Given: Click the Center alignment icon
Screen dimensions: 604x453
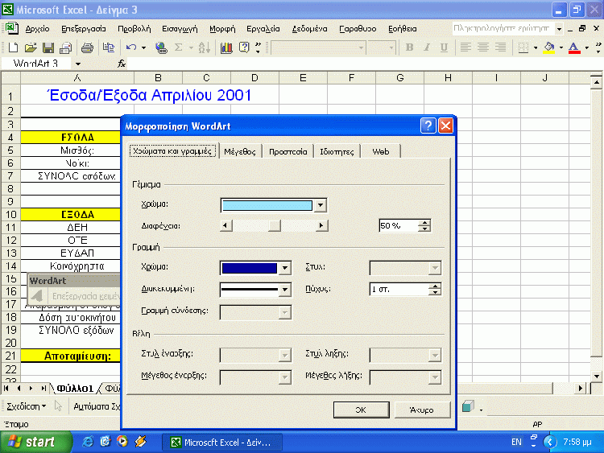Looking at the screenshot, I should (482, 47).
